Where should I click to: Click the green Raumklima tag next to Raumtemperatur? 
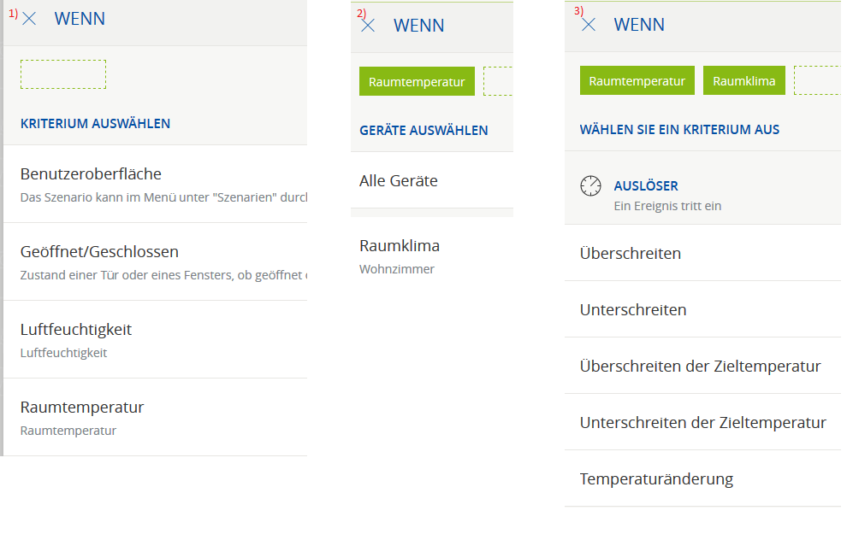coord(744,81)
